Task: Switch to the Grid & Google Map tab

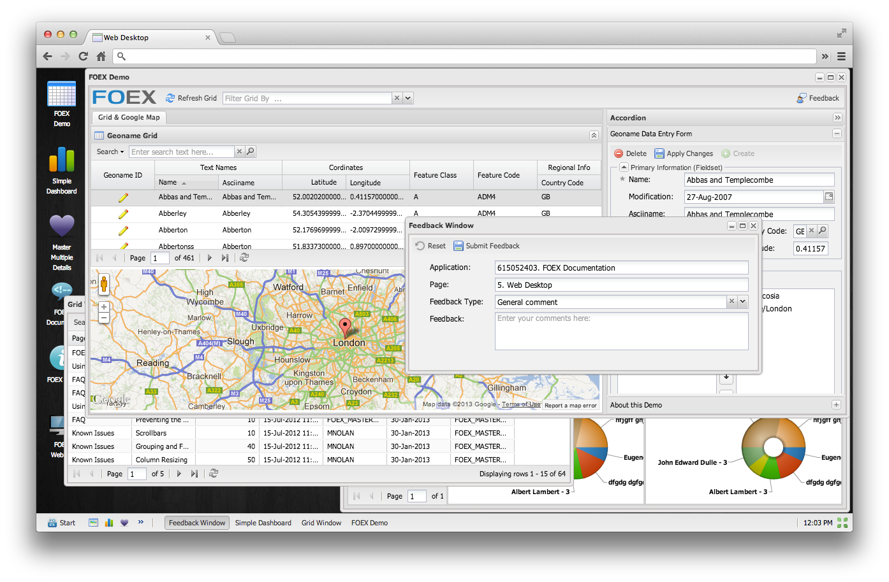Action: coord(129,117)
